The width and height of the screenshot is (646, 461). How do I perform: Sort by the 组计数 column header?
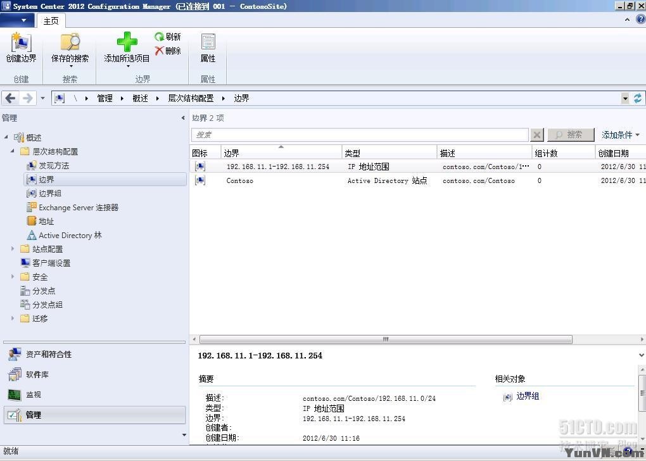[563, 153]
